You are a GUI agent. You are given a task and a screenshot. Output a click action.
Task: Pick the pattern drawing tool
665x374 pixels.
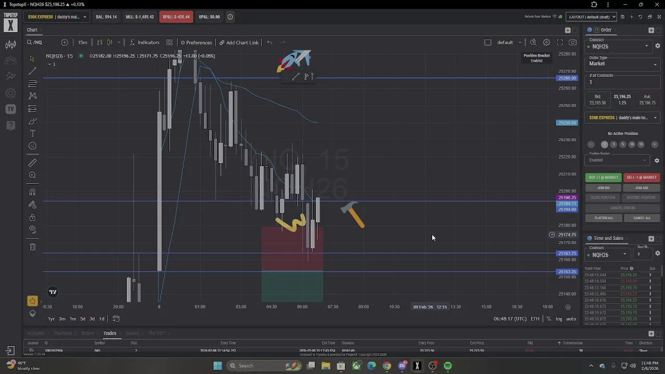pos(32,96)
